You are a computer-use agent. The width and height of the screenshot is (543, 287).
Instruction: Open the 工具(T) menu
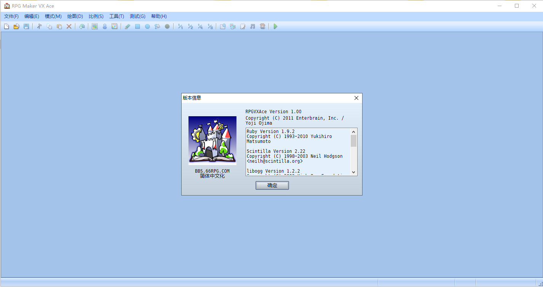point(117,16)
